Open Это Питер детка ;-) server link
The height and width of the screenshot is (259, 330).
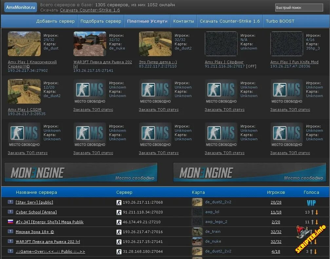coord(158,62)
